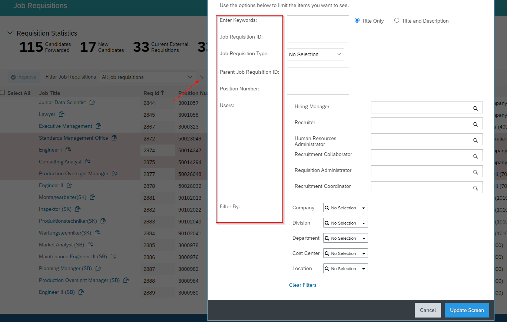Click the copy icon next to Montagearbeiter(SK)
This screenshot has width=507, height=322.
click(93, 197)
